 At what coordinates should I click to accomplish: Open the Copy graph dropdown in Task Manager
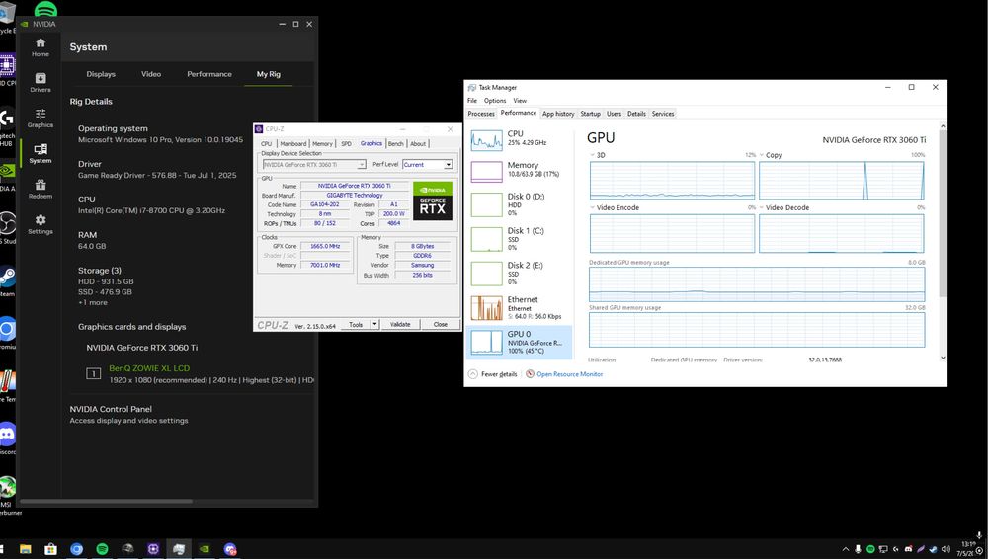click(762, 155)
